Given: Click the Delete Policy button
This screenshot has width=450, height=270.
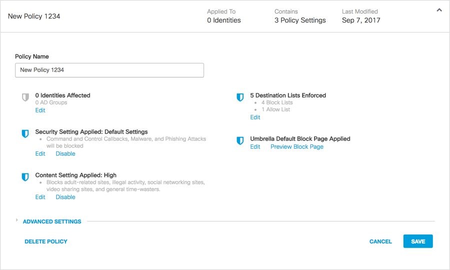Looking at the screenshot, I should coord(46,242).
